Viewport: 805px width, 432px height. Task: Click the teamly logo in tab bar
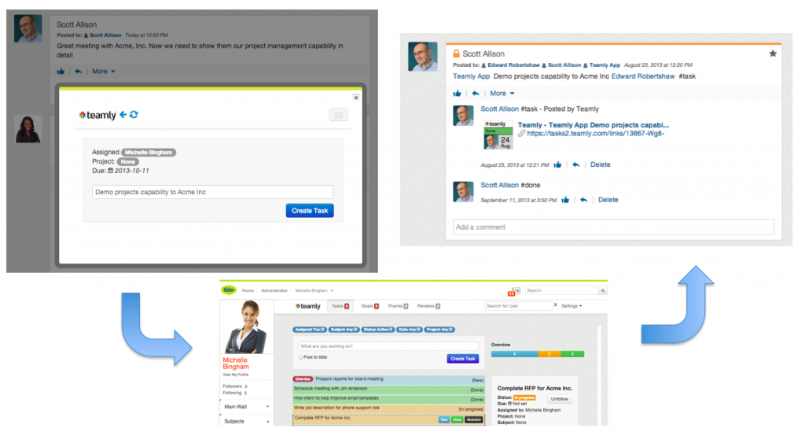pyautogui.click(x=308, y=306)
